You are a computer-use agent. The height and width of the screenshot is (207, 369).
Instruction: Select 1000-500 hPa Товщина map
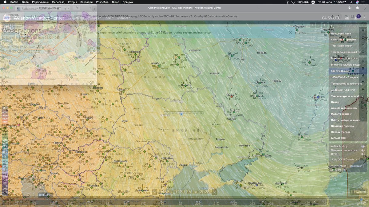344,77
